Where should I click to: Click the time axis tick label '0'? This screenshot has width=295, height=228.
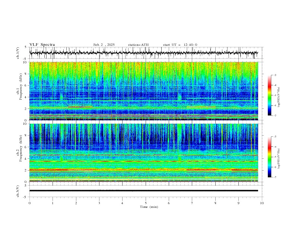(29, 203)
